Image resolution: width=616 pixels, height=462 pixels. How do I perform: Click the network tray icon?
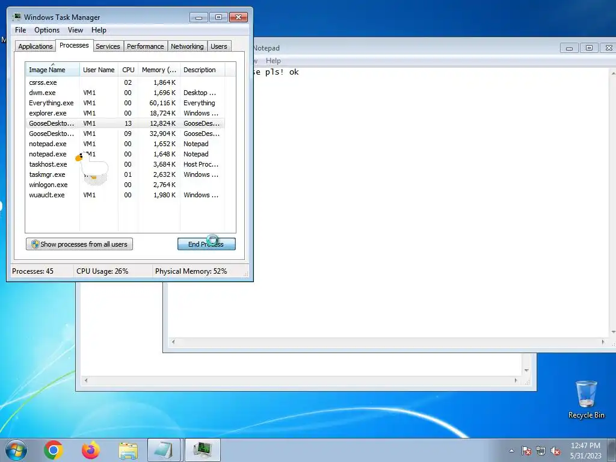pos(541,451)
